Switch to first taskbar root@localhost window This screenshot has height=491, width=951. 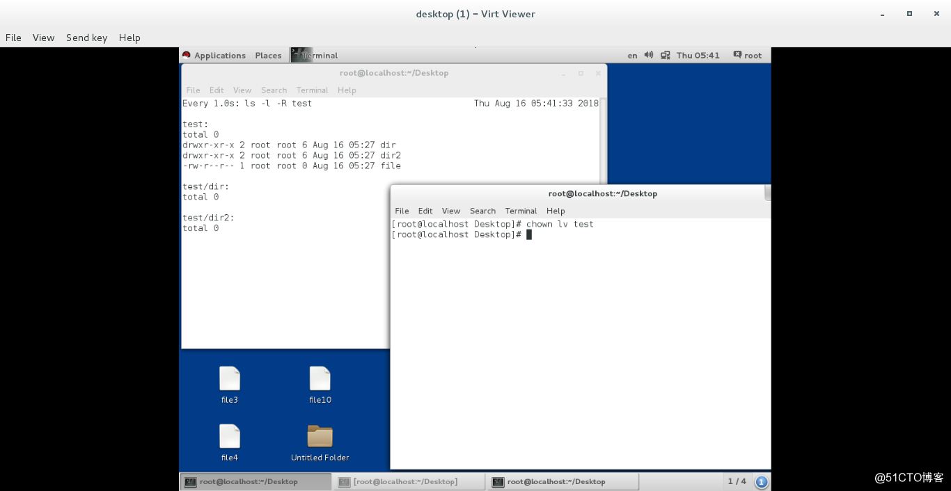(x=256, y=481)
